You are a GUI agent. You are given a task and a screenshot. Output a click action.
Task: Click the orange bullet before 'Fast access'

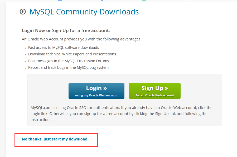tap(26, 48)
